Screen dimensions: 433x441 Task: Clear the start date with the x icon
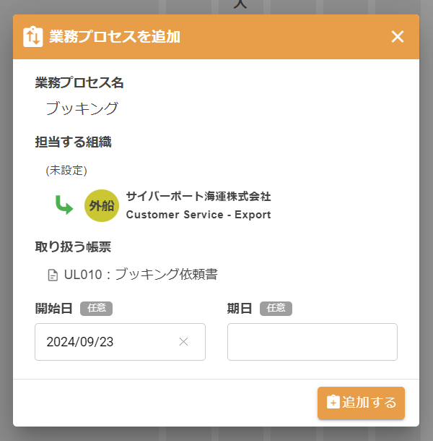point(183,342)
